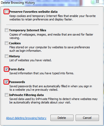
Task: Click the bold History label text
Action: 15,56
